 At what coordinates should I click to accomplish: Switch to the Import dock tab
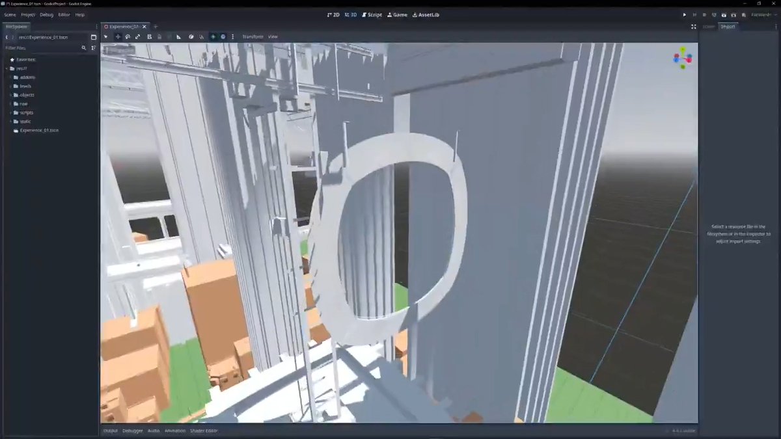[x=727, y=27]
